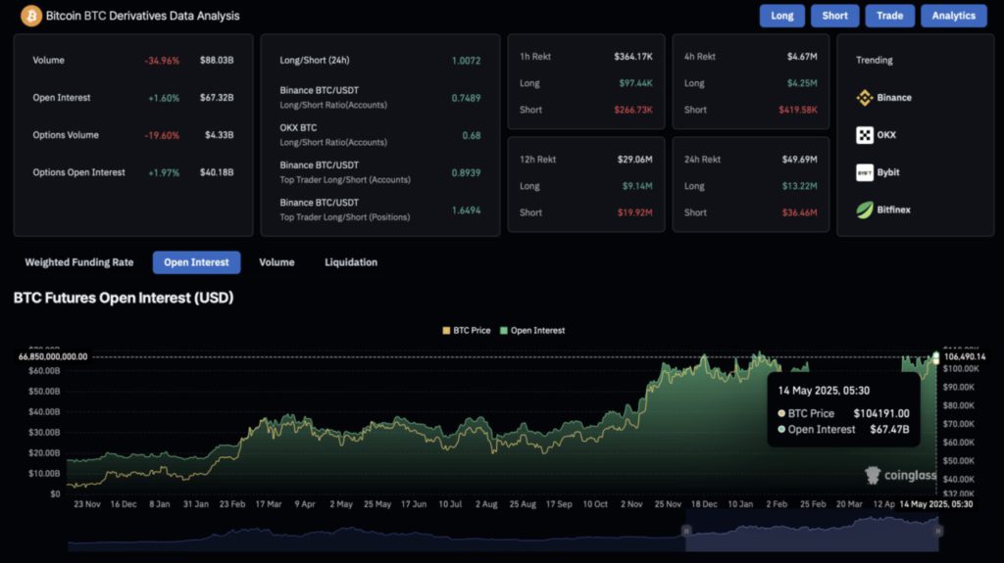The height and width of the screenshot is (563, 1004).
Task: Click the Coinglass watermark logo on chart
Action: (900, 475)
